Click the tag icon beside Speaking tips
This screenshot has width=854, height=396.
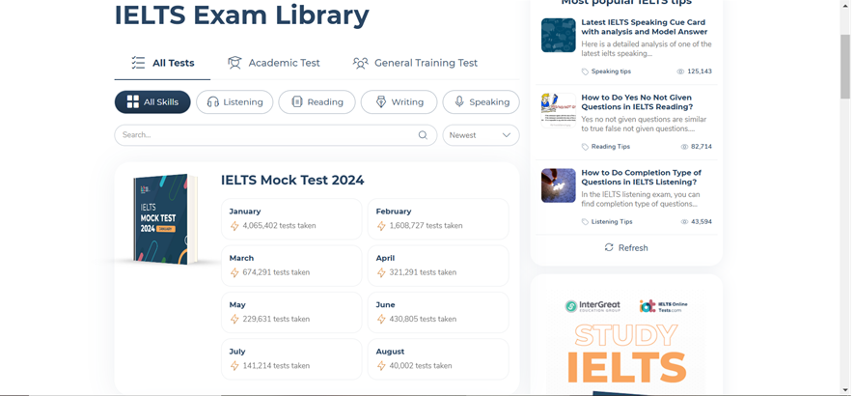(x=585, y=71)
